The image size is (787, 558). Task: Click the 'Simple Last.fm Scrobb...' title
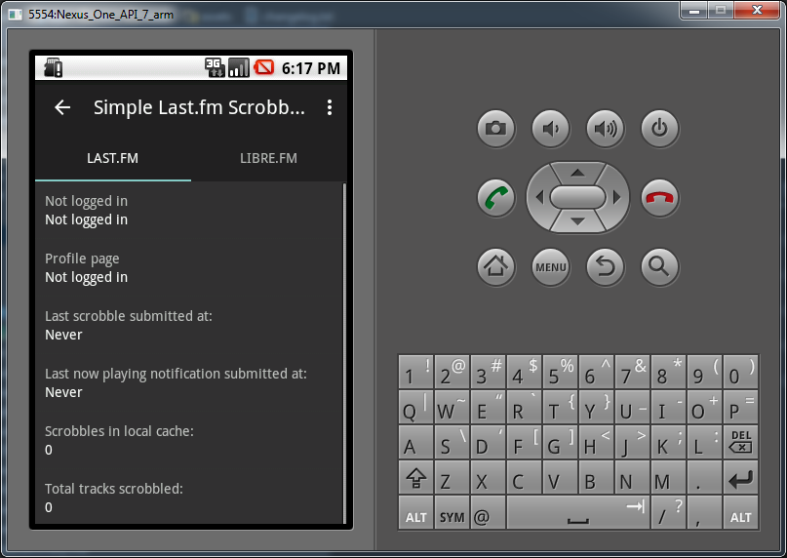click(199, 107)
